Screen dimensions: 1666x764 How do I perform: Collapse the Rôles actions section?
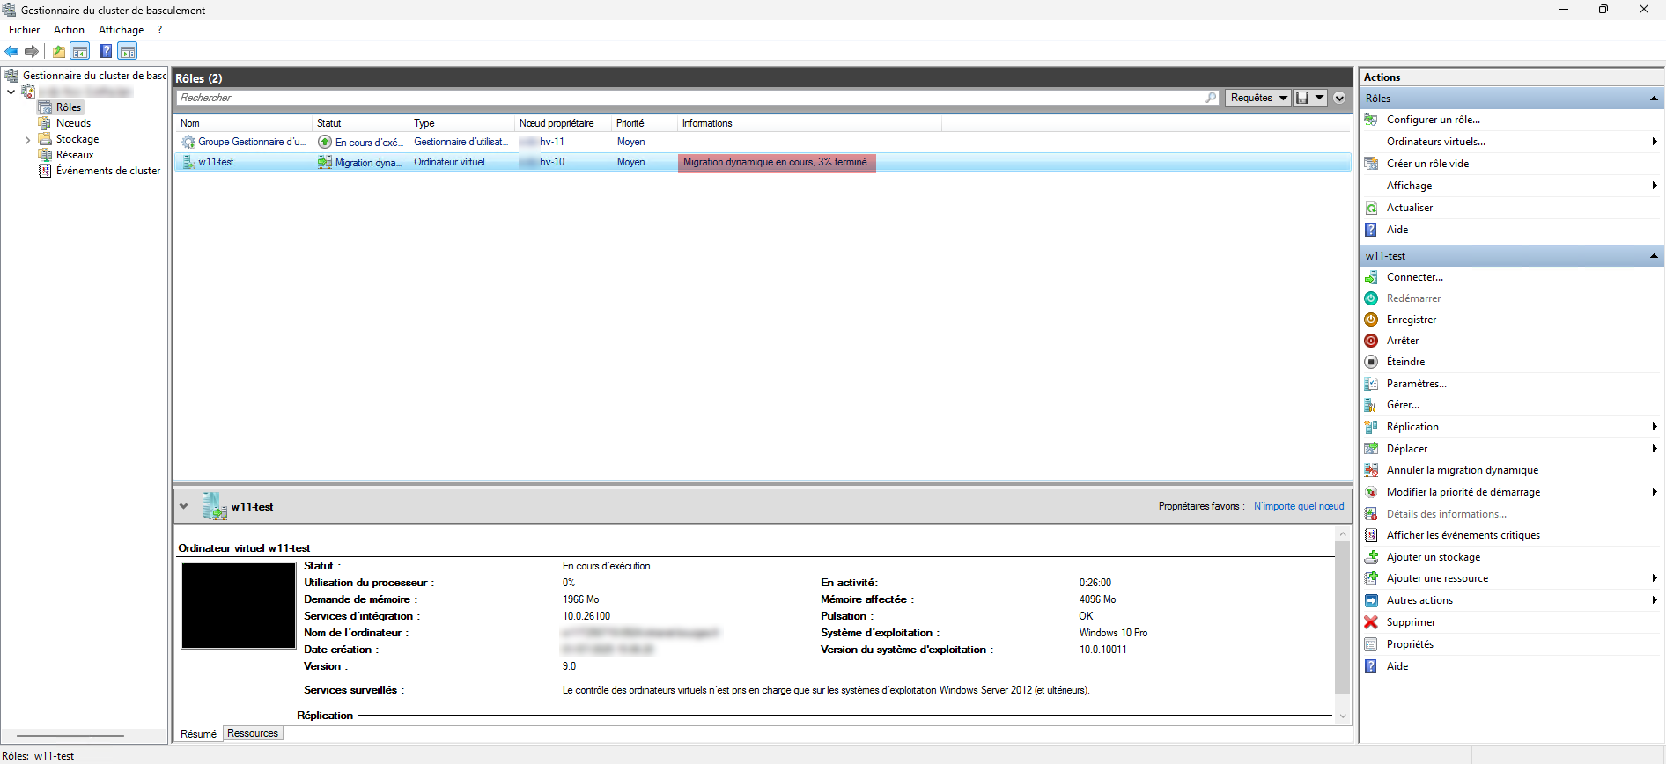click(x=1654, y=99)
